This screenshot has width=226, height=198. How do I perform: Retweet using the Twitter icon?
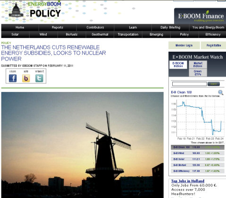coord(39,78)
